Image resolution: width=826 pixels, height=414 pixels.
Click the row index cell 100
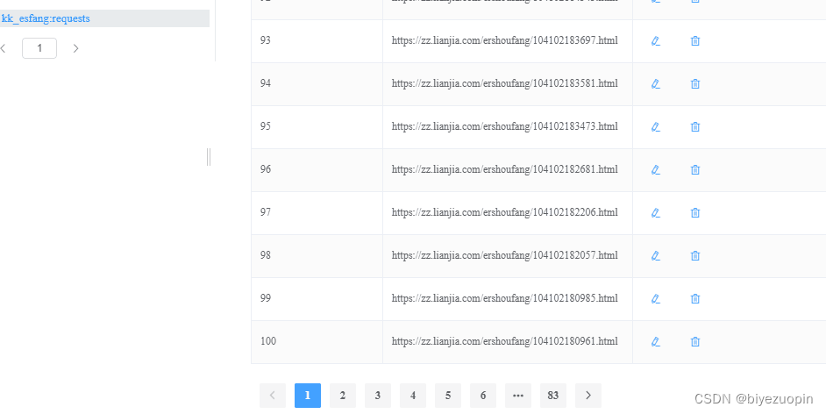point(317,342)
